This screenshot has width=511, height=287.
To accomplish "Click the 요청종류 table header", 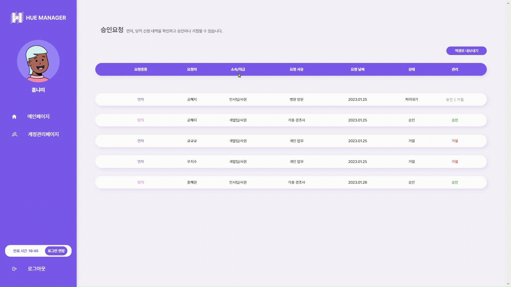I will tap(141, 69).
